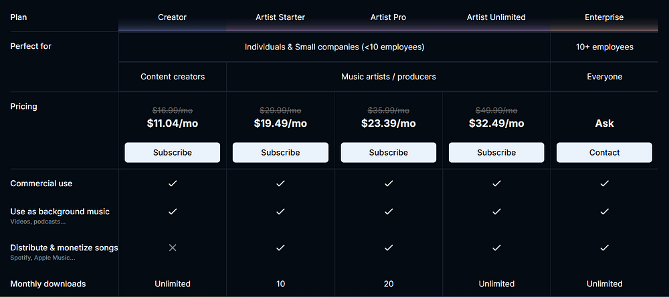Click Artist Pro's commercial use checkmark
Viewport: 669px width, 297px height.
point(388,184)
